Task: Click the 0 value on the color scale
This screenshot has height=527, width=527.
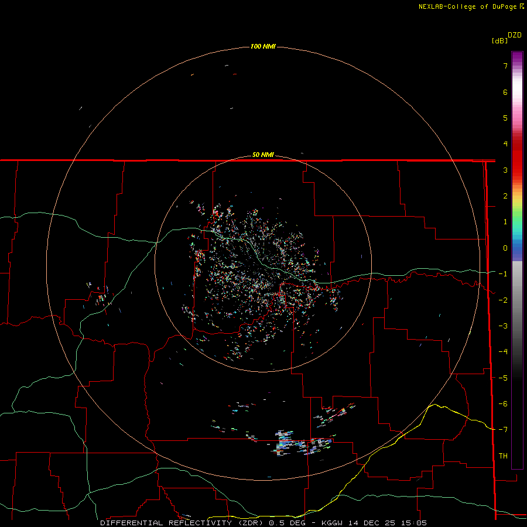Action: [x=505, y=248]
